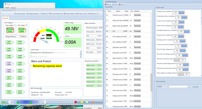Screen dimensions: 202x109
Task: Select the Discharge switch radio indicator
Action: tap(31, 53)
